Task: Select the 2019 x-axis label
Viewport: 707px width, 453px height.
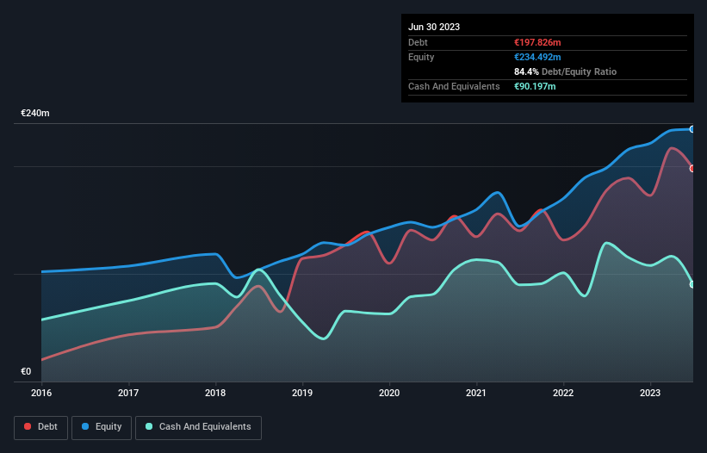Action: point(302,393)
